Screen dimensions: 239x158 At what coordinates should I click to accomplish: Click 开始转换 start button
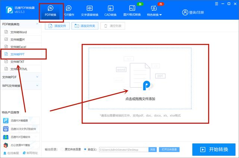tap(214, 149)
